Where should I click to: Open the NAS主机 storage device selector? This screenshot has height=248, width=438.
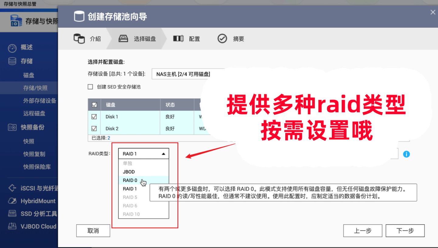pyautogui.click(x=182, y=74)
